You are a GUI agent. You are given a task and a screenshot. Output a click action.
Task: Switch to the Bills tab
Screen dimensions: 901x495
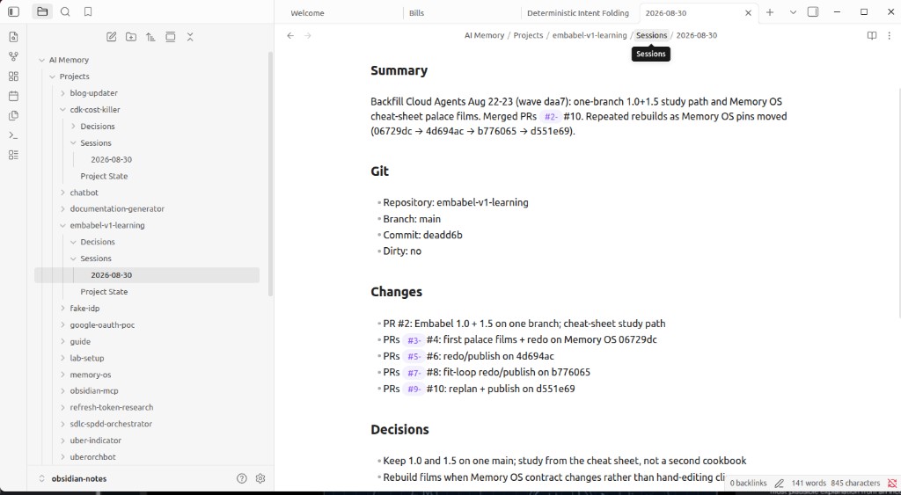coord(416,12)
